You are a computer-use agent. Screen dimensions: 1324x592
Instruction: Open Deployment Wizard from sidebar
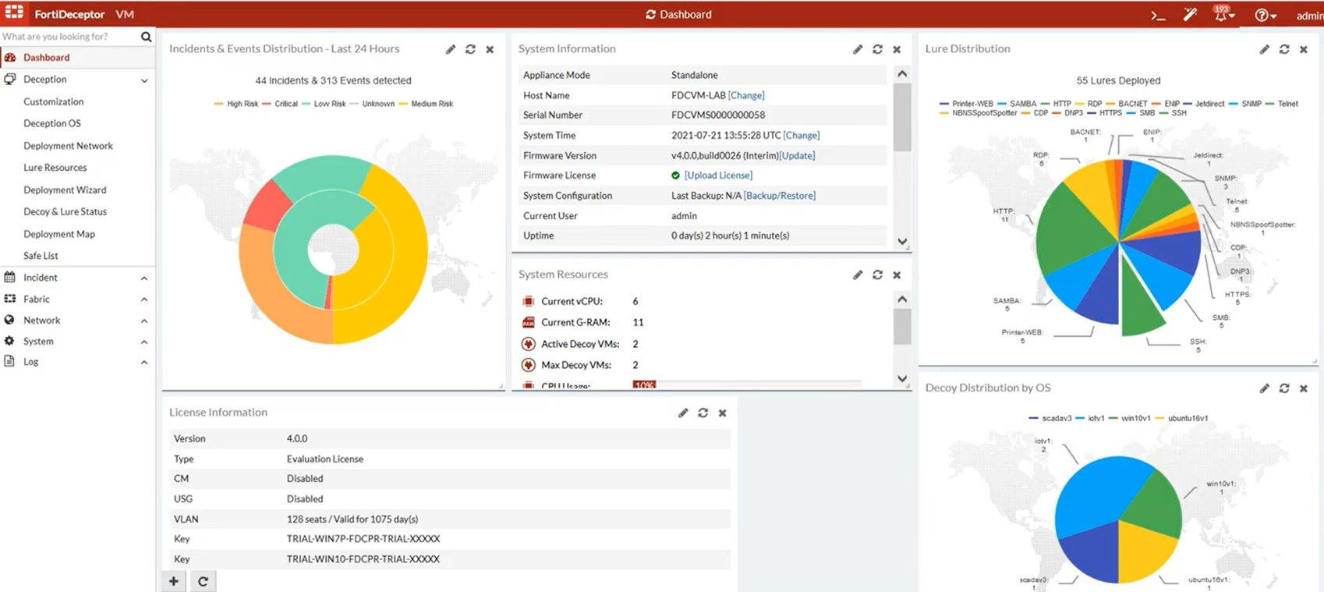[x=65, y=190]
